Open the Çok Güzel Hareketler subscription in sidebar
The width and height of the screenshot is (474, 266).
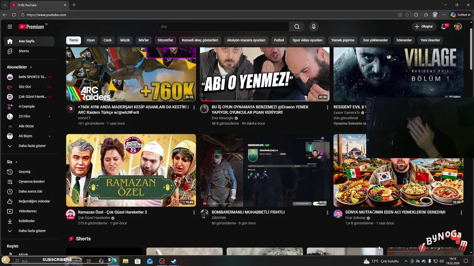point(29,96)
